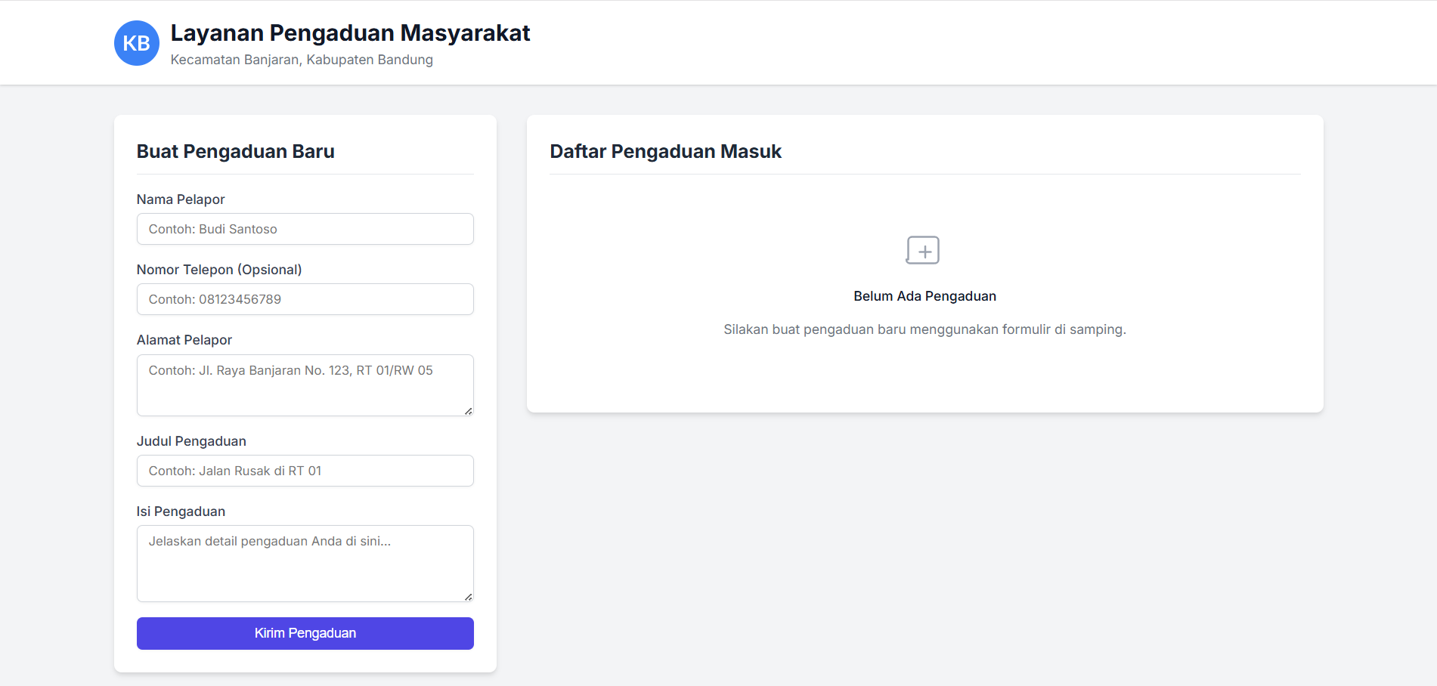Click inside the Alamat Pelapor textarea
The width and height of the screenshot is (1437, 686).
coord(305,385)
